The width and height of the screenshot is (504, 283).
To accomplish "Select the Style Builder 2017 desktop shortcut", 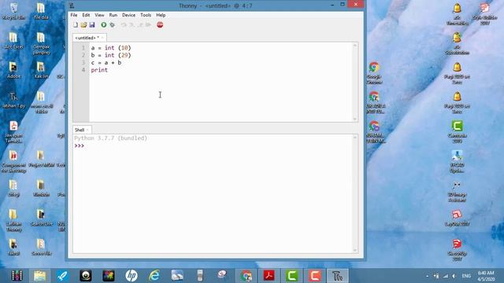I will coord(485,13).
